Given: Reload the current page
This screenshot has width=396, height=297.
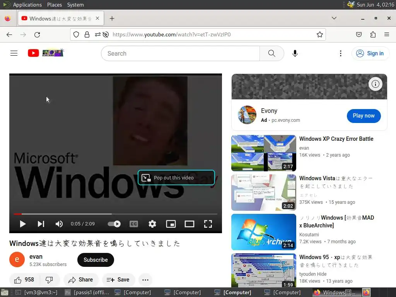Looking at the screenshot, I should pos(37,34).
